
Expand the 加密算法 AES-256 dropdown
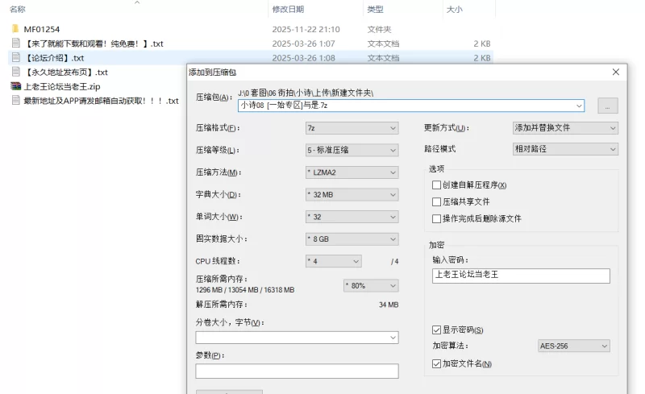click(573, 346)
